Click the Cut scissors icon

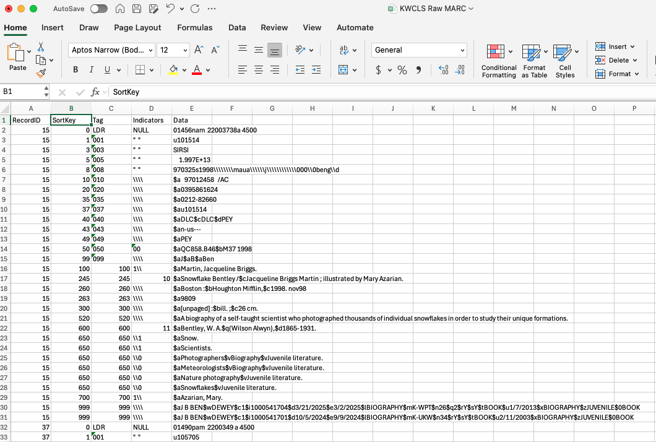pos(41,46)
